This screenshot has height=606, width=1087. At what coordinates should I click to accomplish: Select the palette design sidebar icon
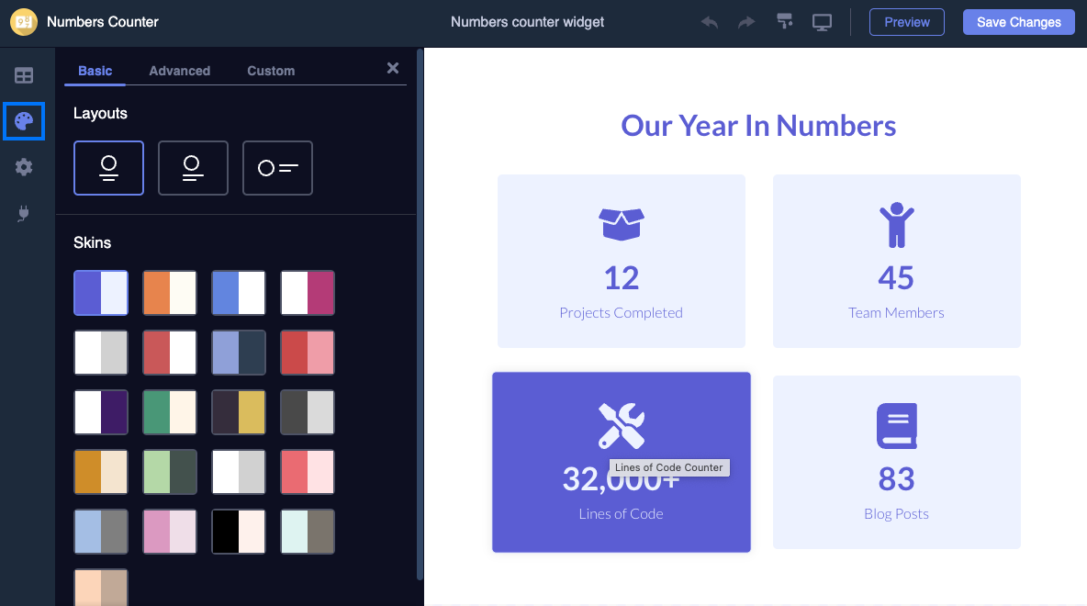point(24,121)
